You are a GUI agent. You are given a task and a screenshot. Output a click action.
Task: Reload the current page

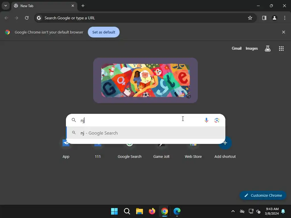click(27, 18)
